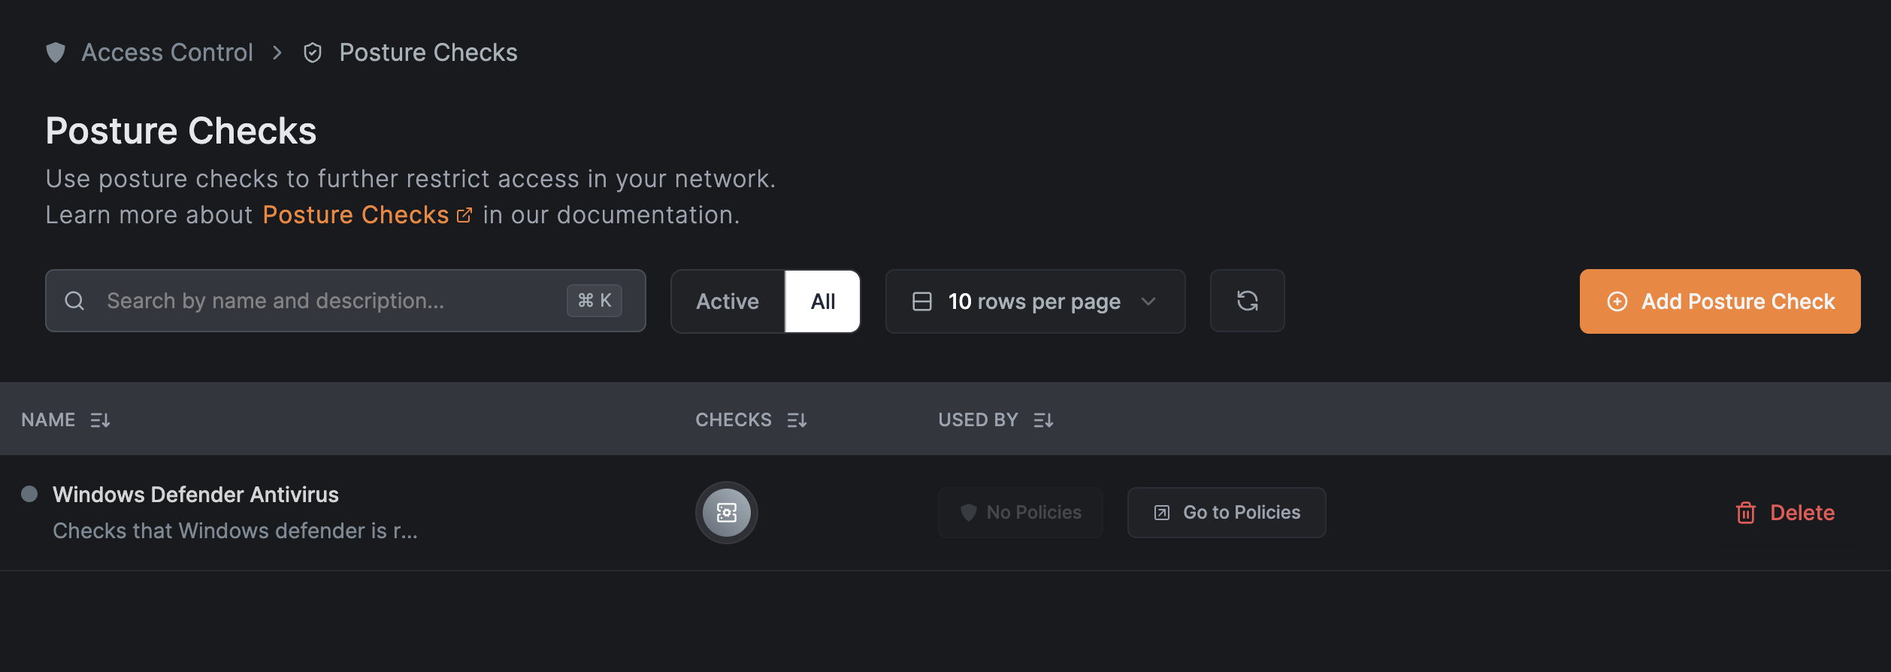Switch filter to Active
The height and width of the screenshot is (672, 1891).
pyautogui.click(x=728, y=301)
